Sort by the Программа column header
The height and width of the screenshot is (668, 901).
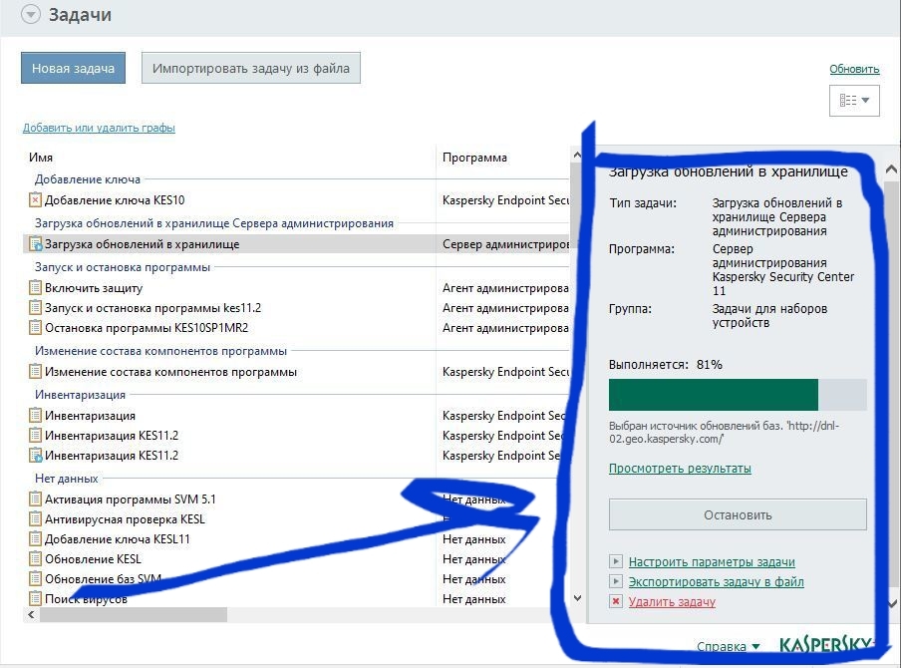(x=474, y=158)
